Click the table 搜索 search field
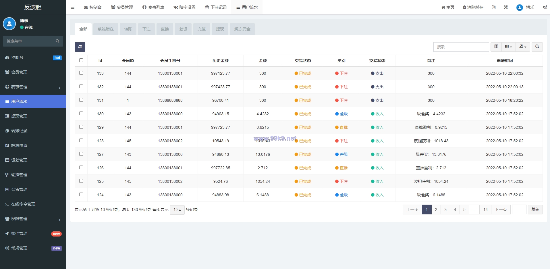 [x=461, y=47]
